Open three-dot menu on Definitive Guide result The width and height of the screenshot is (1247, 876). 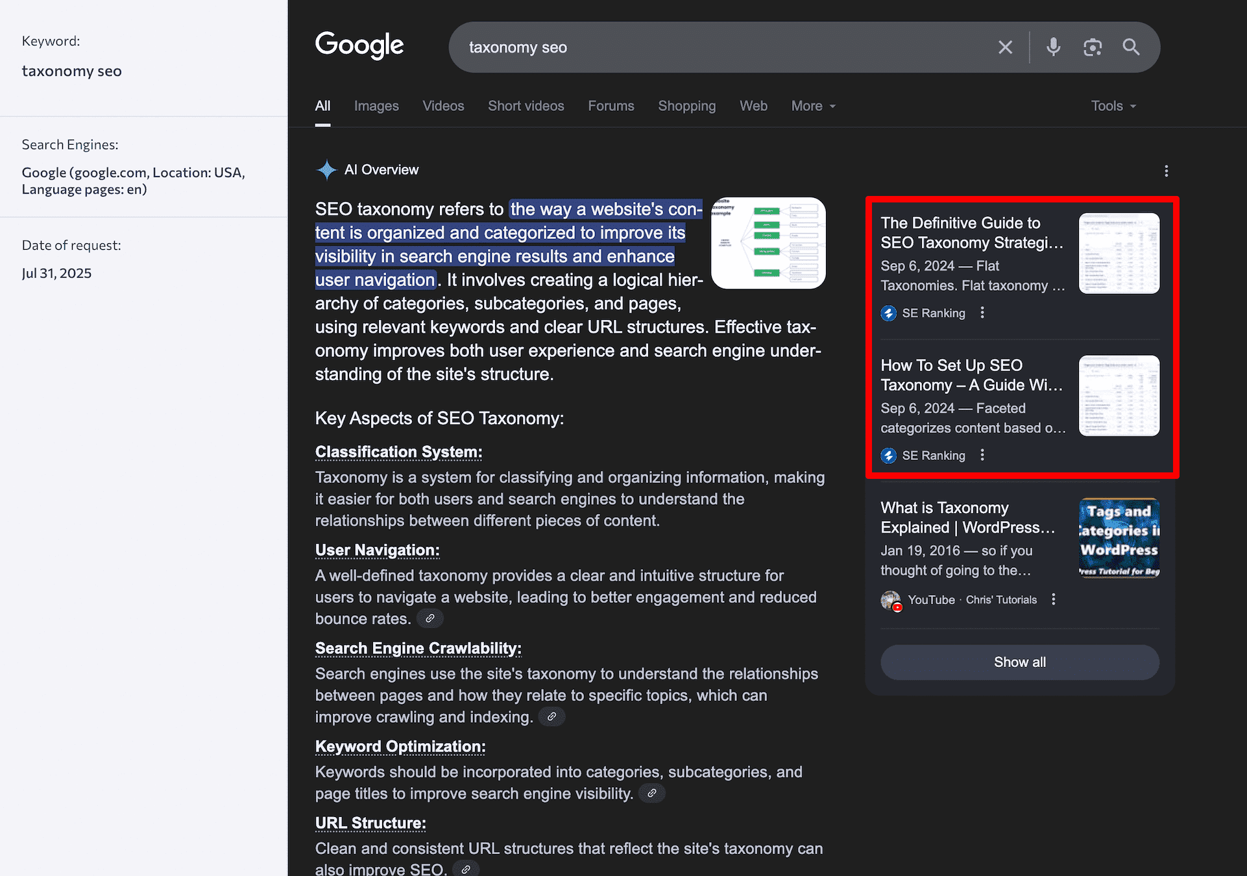982,312
